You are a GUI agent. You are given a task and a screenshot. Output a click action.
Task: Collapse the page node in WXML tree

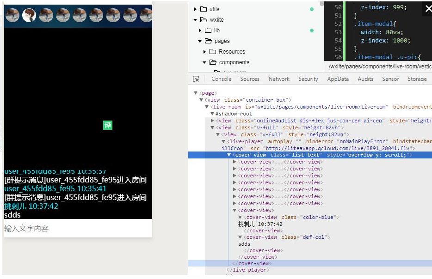195,93
